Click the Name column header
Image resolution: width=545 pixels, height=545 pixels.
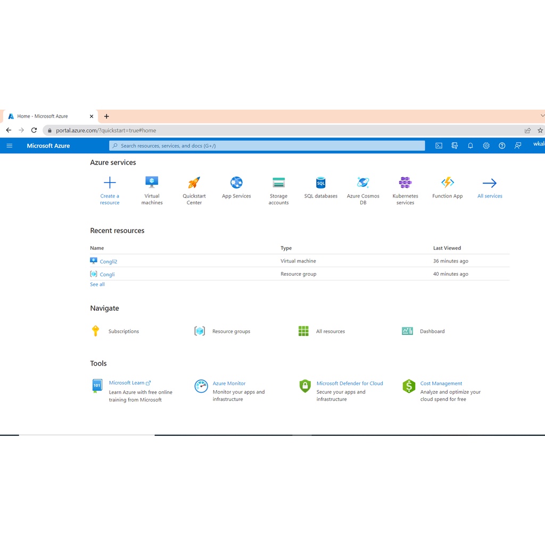pos(97,248)
